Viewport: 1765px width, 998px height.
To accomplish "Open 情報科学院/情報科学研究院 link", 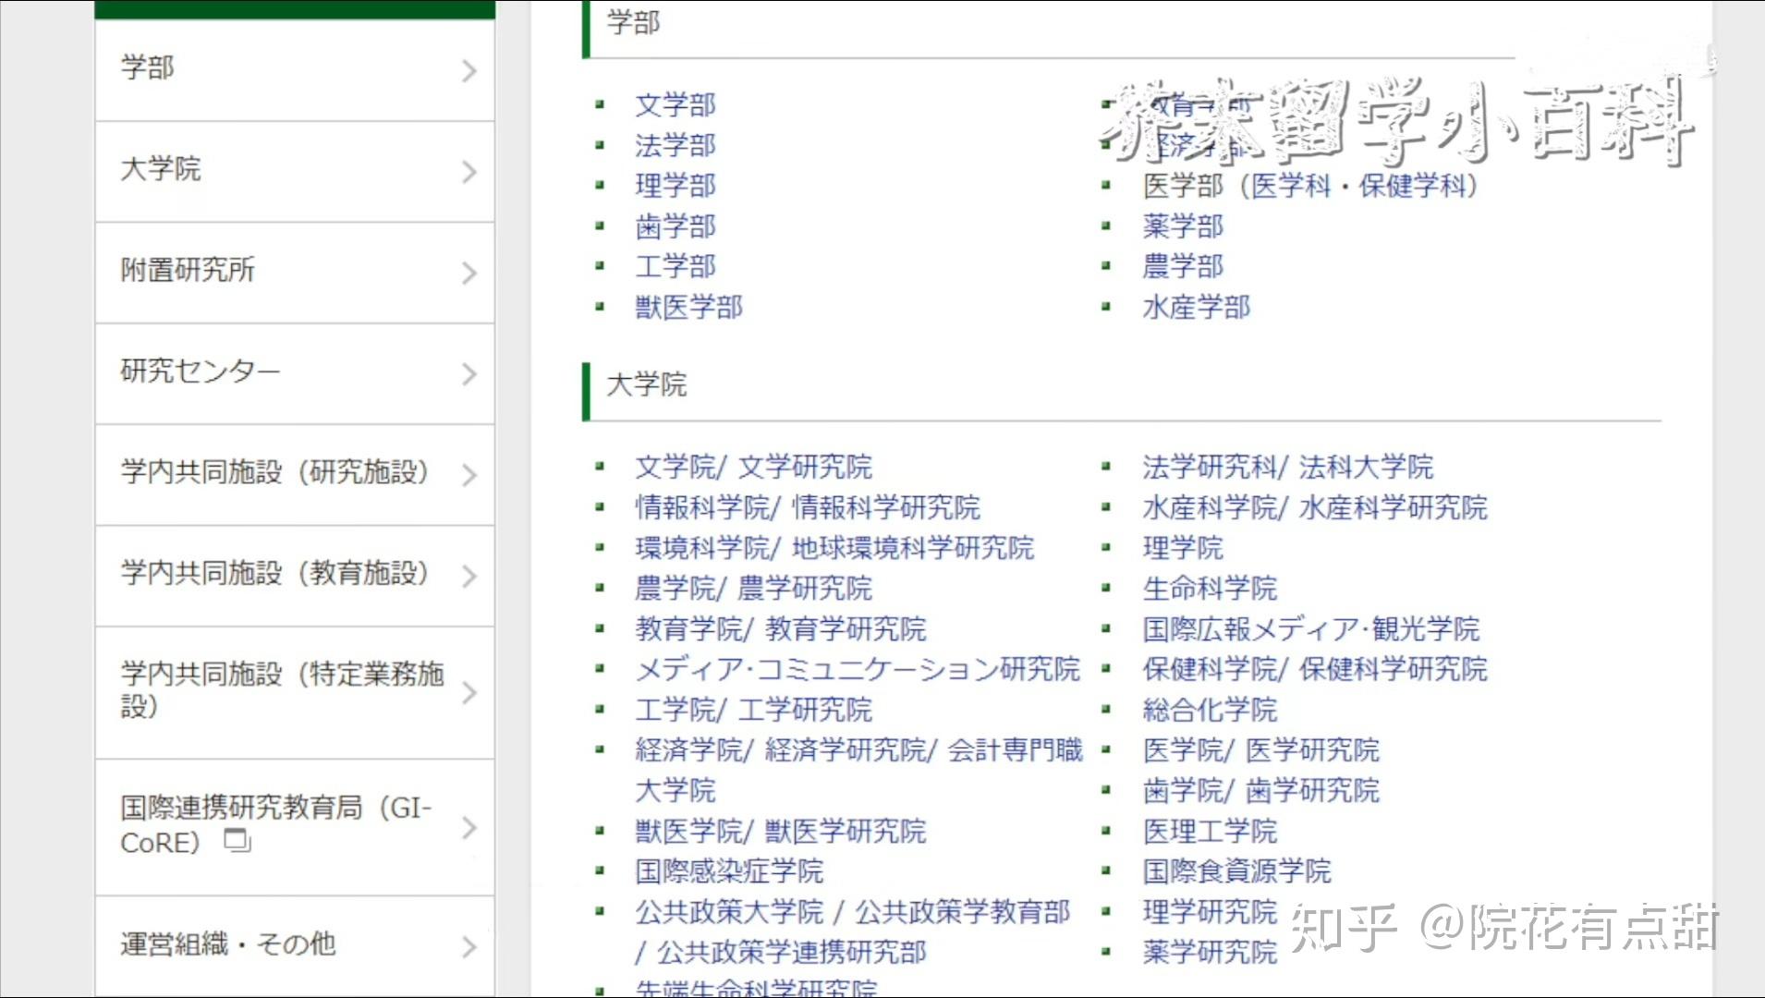I will 808,507.
